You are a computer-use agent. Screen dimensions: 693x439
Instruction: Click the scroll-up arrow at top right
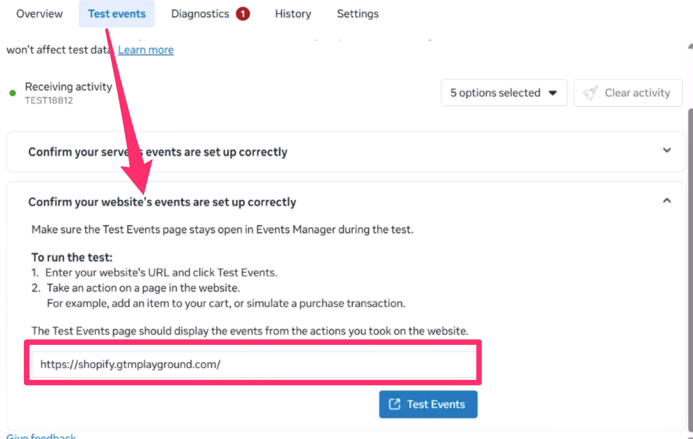tap(690, 46)
